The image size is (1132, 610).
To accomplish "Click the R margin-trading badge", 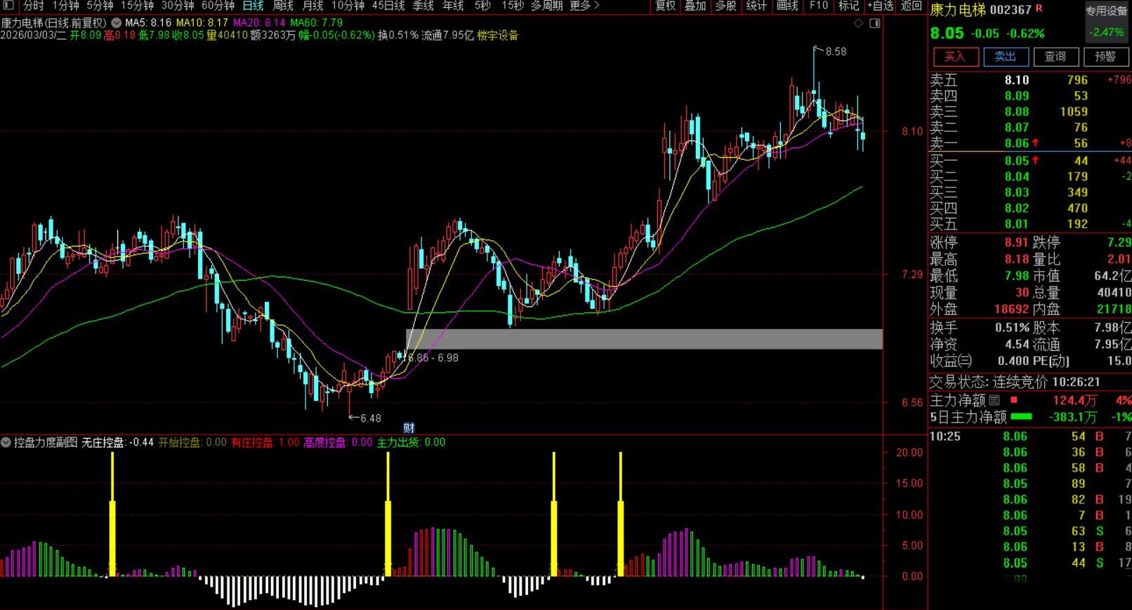I will pyautogui.click(x=1039, y=8).
